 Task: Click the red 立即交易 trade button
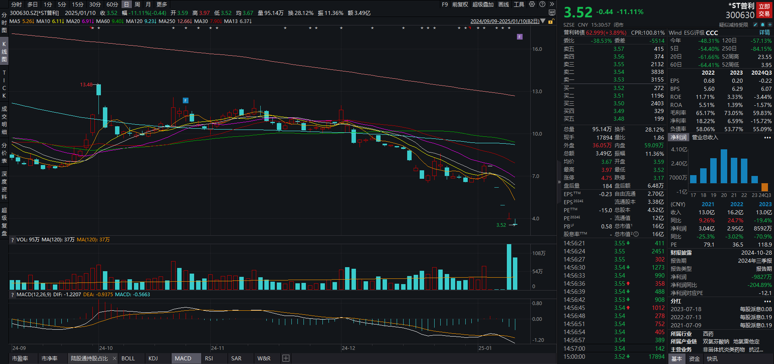(x=764, y=10)
